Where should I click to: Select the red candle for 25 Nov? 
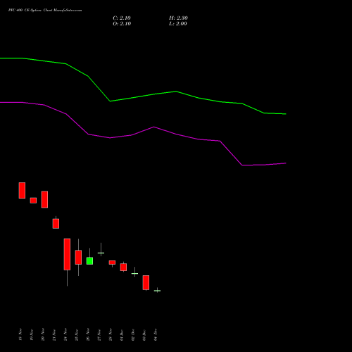click(78, 257)
